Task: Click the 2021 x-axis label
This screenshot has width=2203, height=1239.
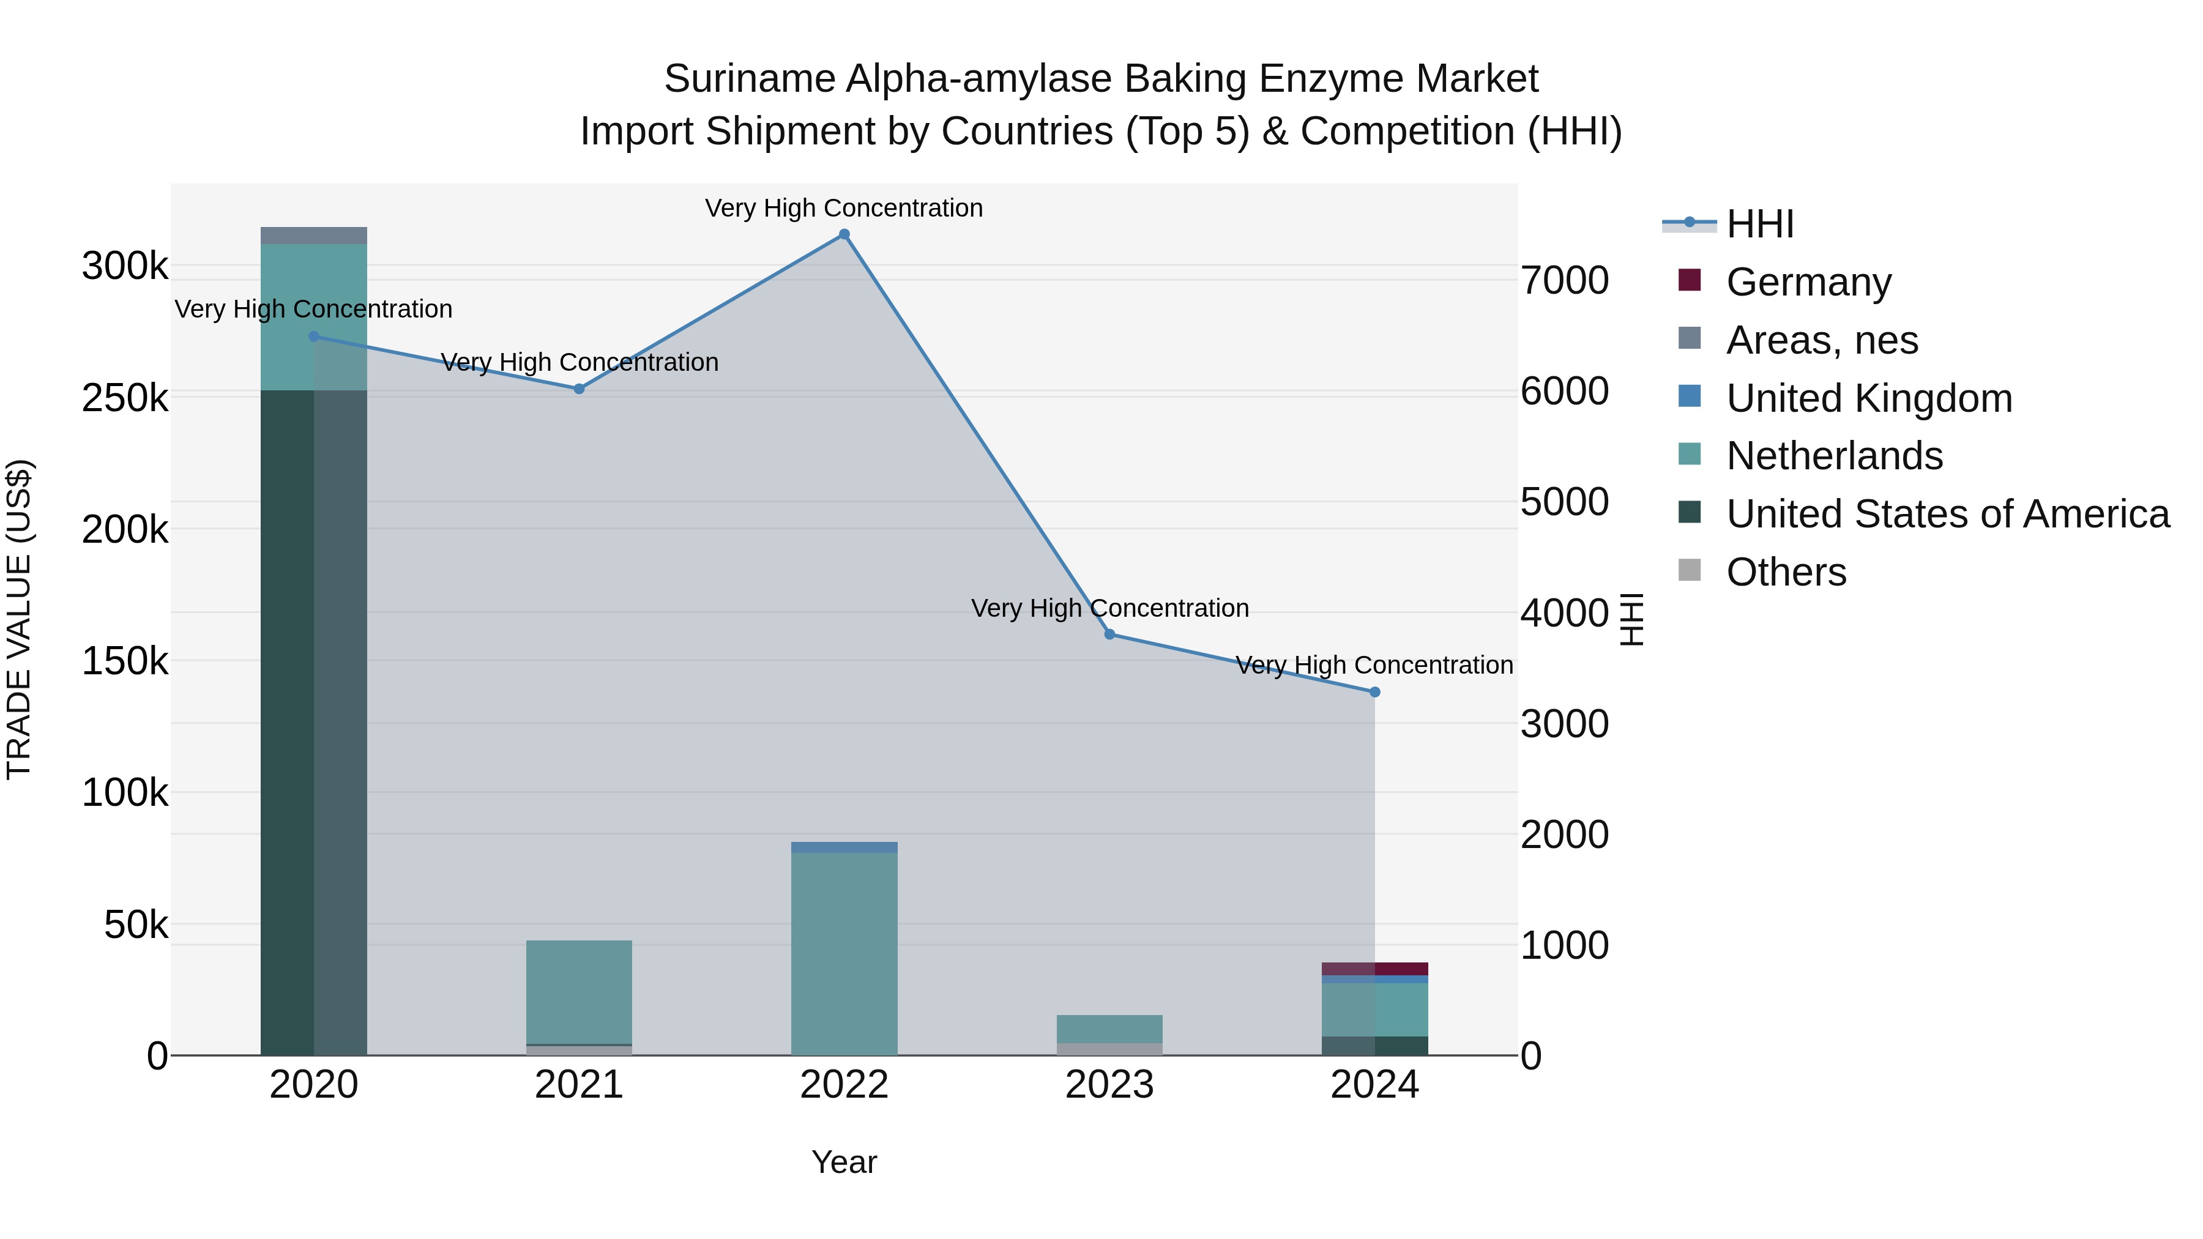Action: tap(579, 1085)
